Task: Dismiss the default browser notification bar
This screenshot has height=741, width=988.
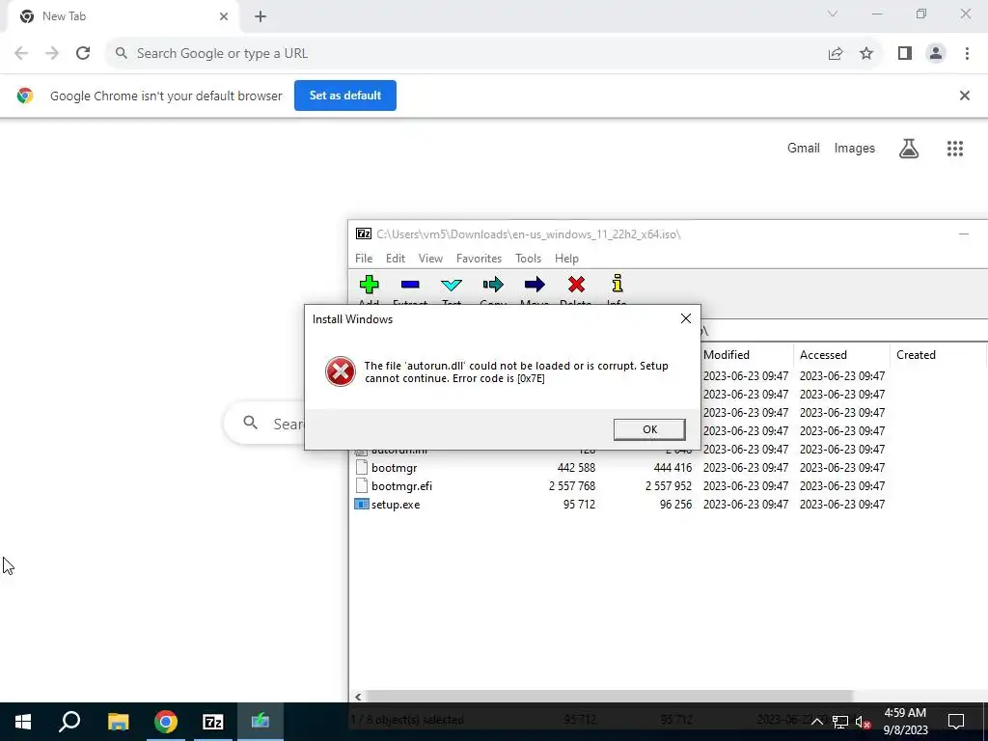Action: tap(964, 96)
